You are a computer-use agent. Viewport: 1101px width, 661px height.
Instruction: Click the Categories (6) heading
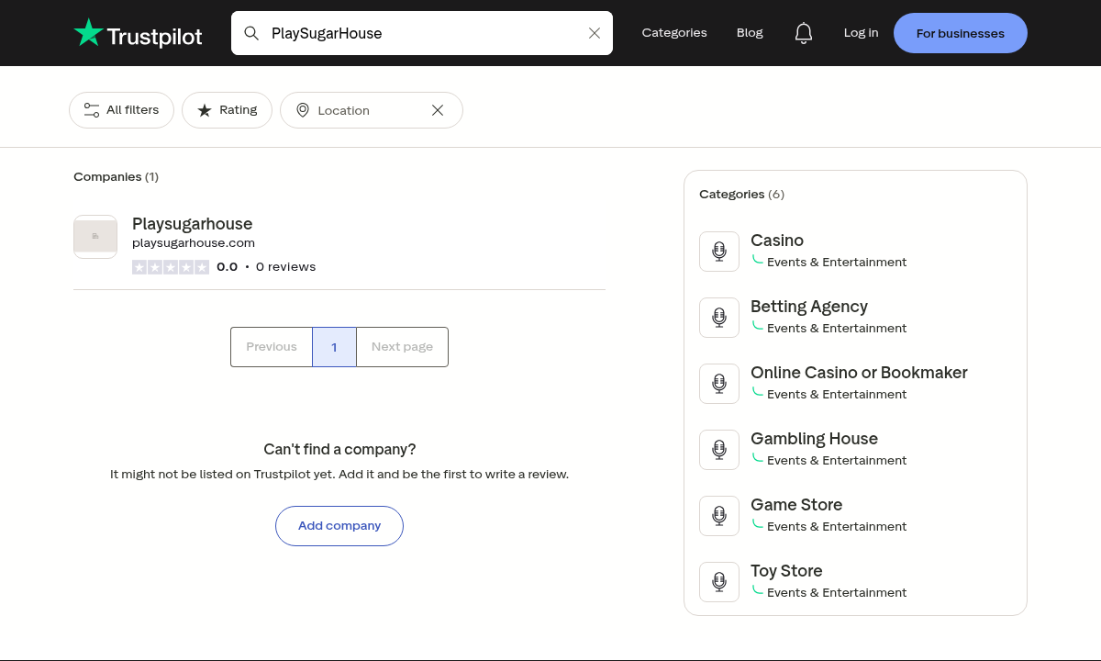click(741, 194)
